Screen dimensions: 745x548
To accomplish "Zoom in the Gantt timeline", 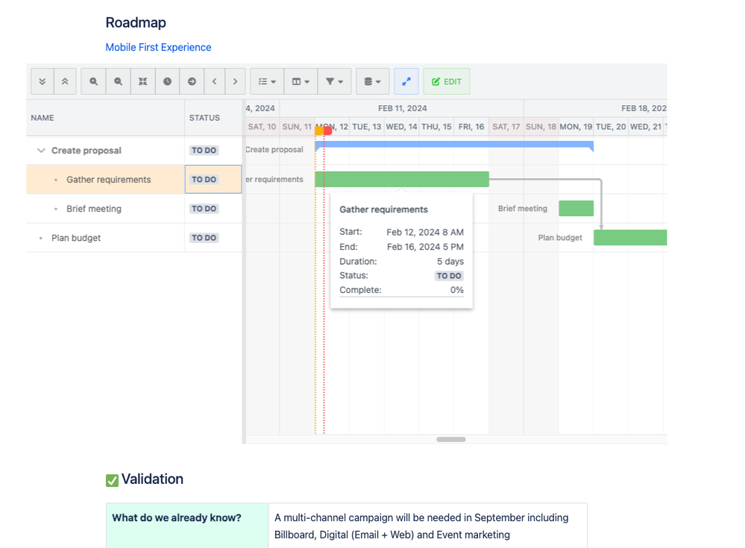I will 94,82.
